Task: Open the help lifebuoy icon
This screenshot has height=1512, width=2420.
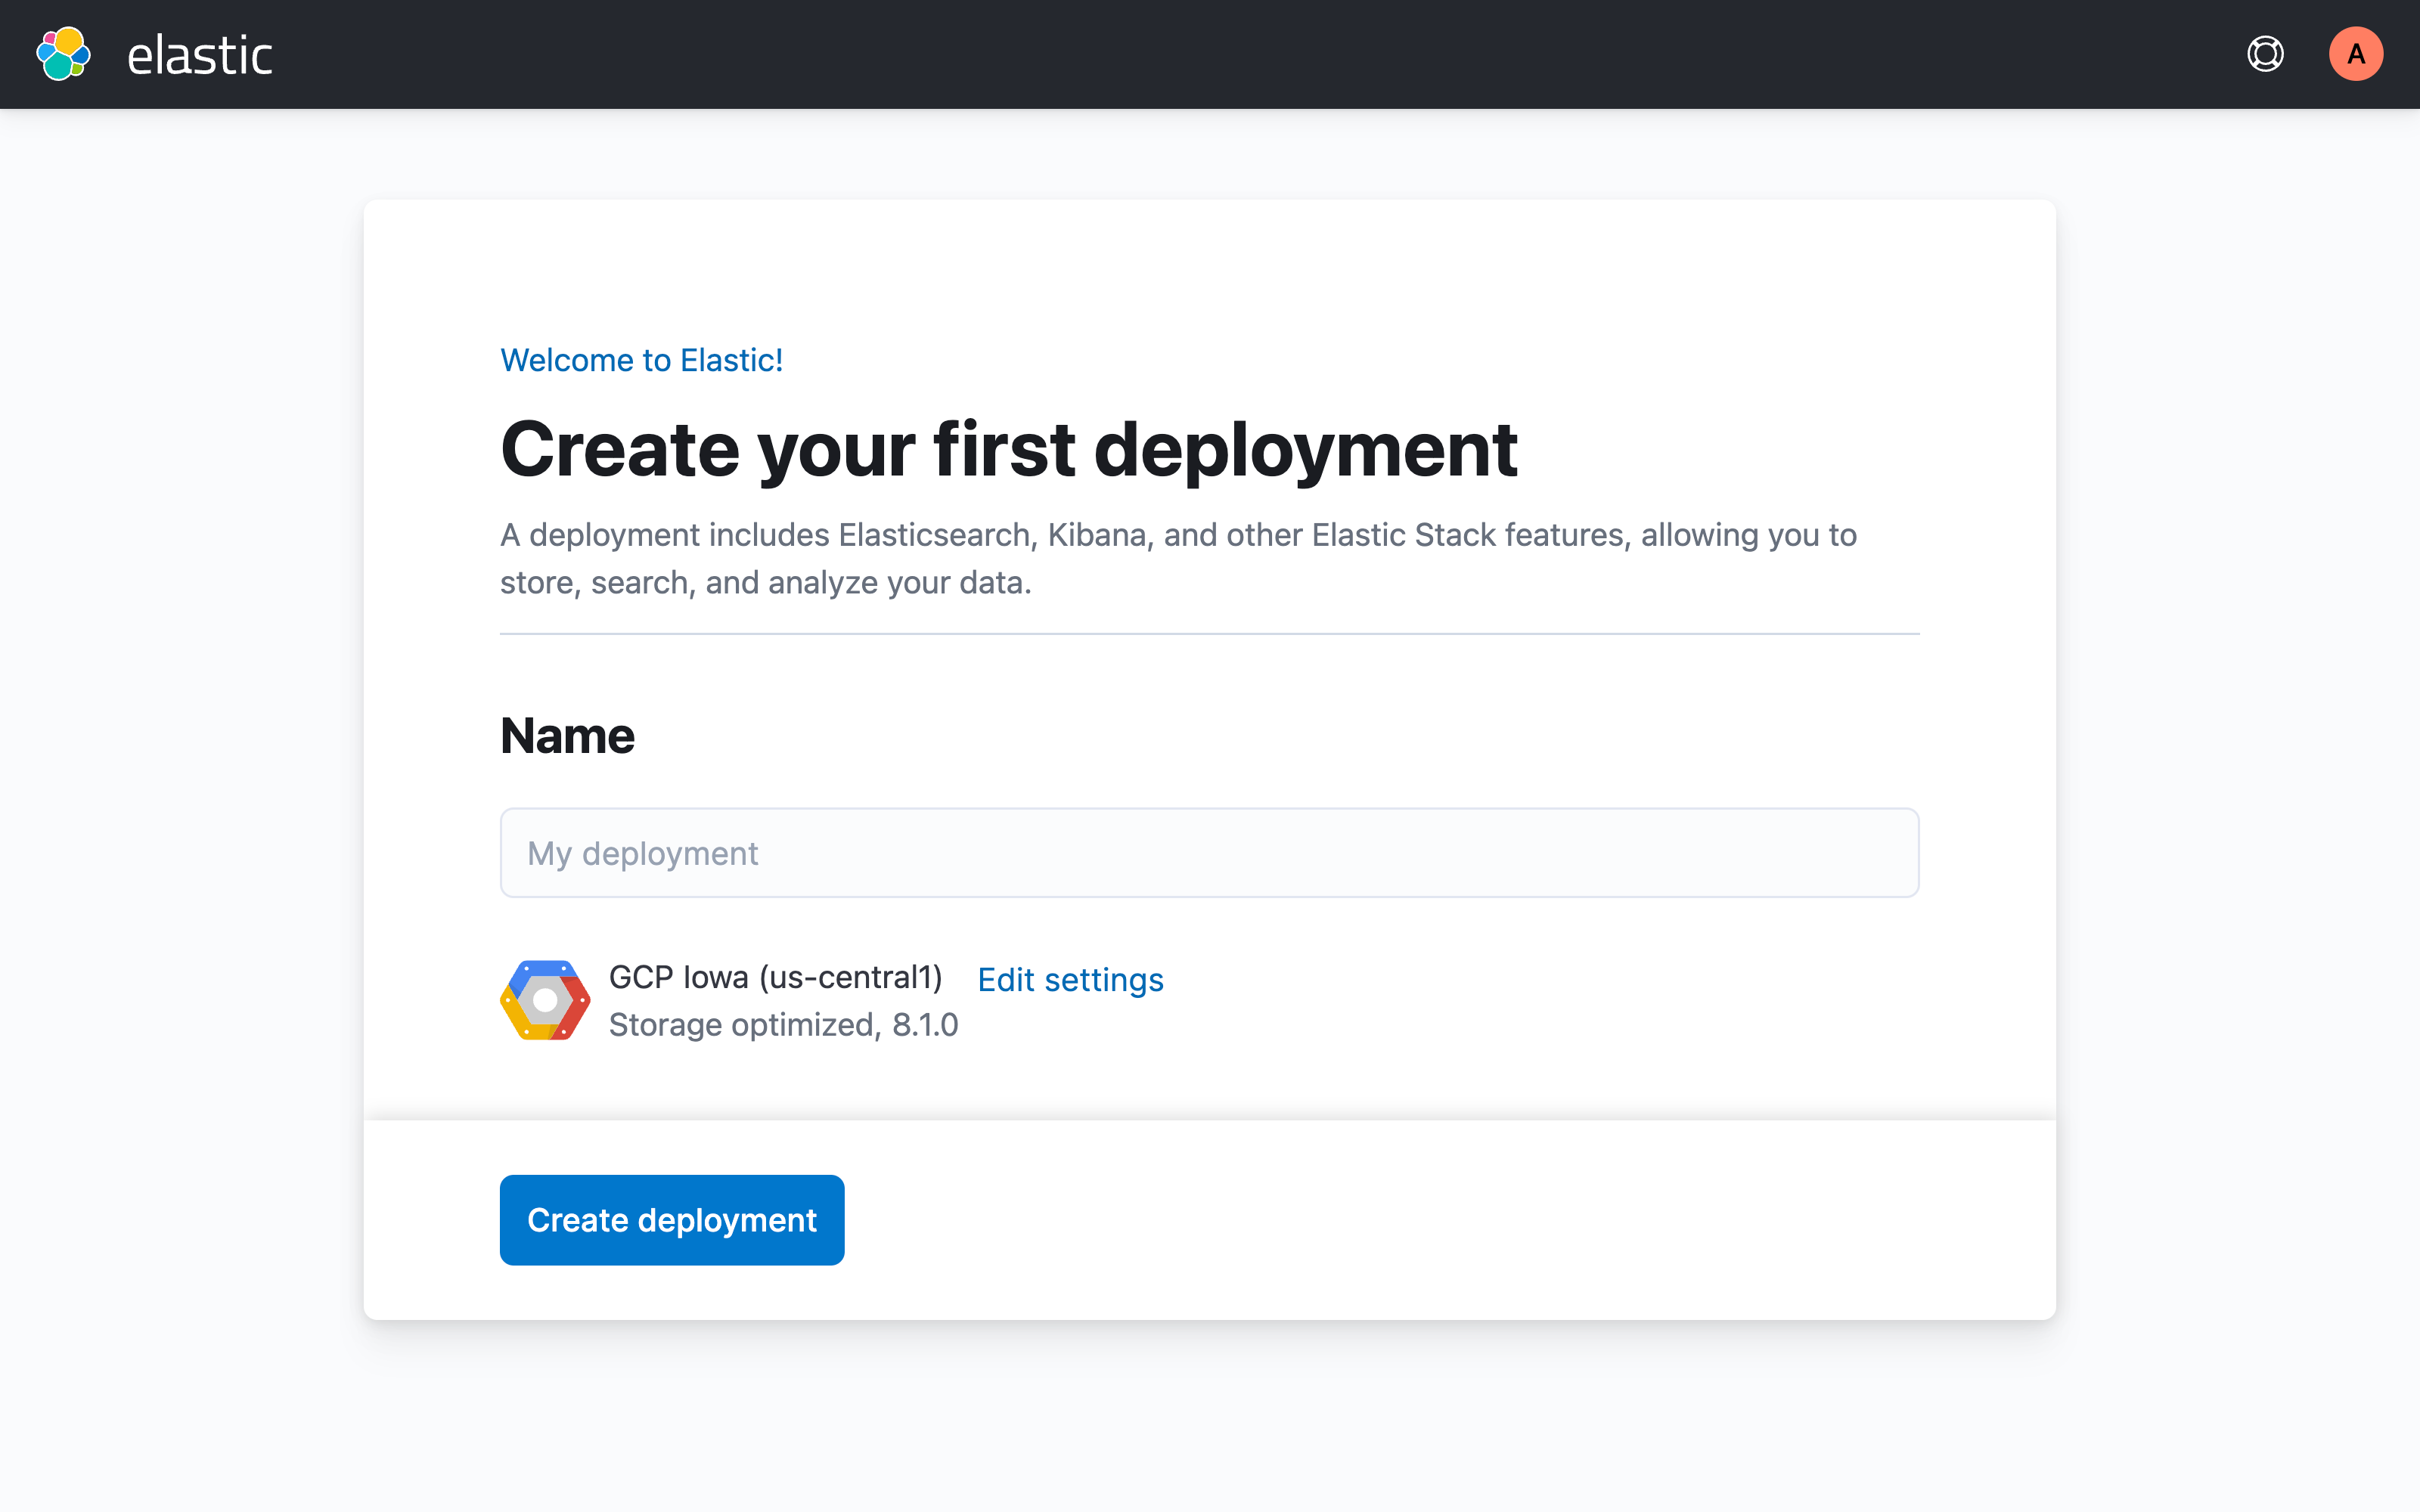Action: click(x=2265, y=54)
